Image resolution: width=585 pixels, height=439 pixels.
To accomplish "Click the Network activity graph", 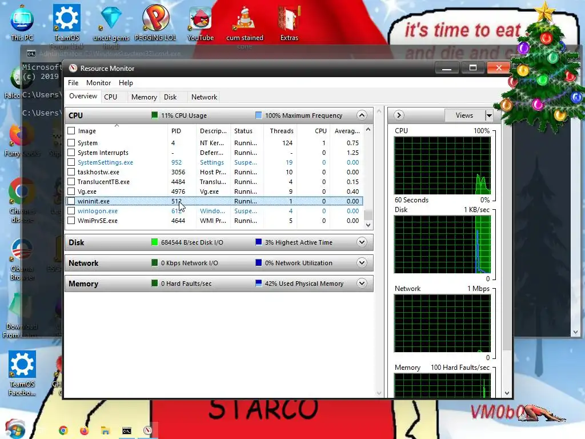I will tap(443, 323).
